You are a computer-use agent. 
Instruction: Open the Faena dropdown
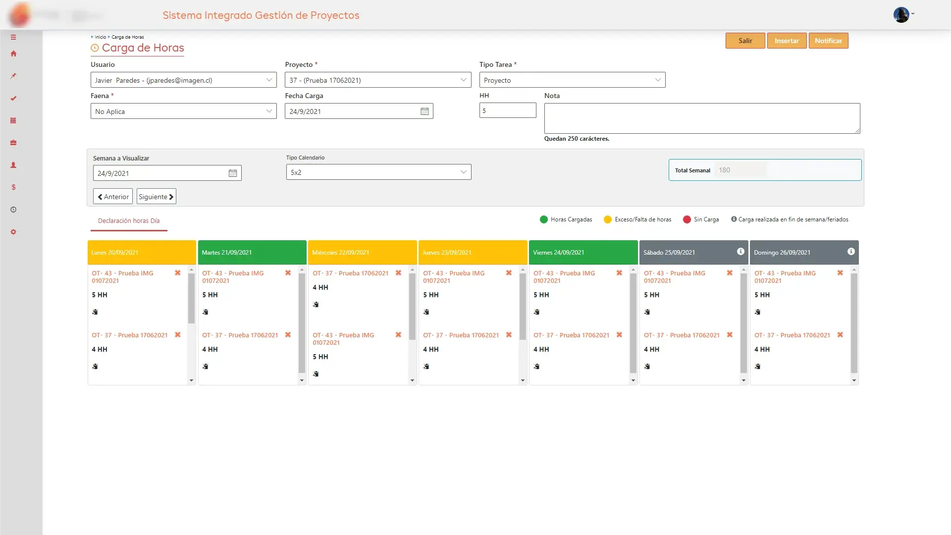tap(183, 111)
